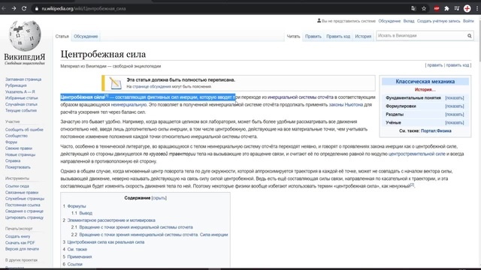Click Сообщить об ошибке sidebar link

tap(24, 130)
